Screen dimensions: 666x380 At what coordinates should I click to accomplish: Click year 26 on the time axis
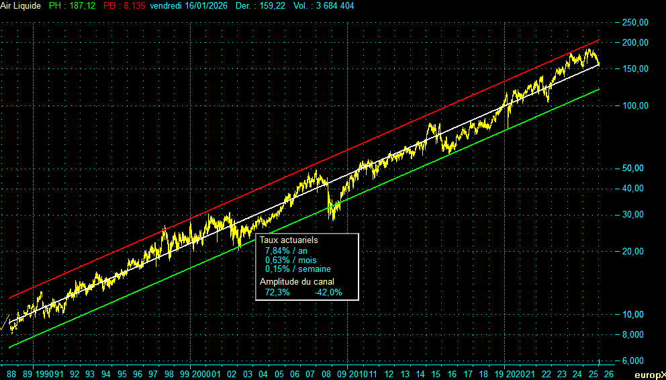click(608, 373)
